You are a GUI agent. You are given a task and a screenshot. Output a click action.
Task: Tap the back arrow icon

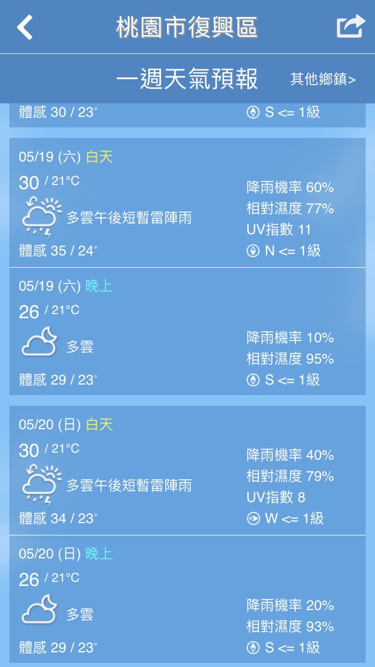point(25,28)
